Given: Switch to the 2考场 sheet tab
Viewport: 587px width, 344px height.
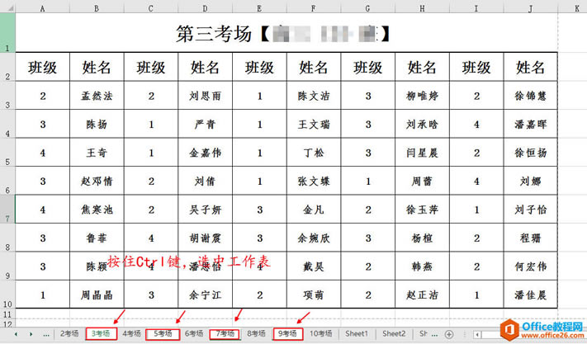Looking at the screenshot, I should pos(69,333).
